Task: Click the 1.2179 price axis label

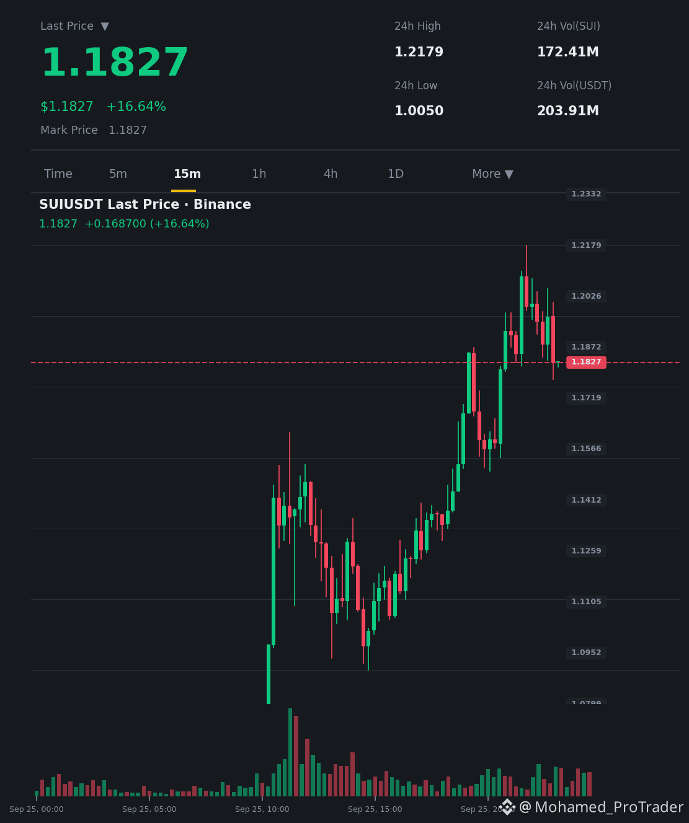Action: coord(586,245)
